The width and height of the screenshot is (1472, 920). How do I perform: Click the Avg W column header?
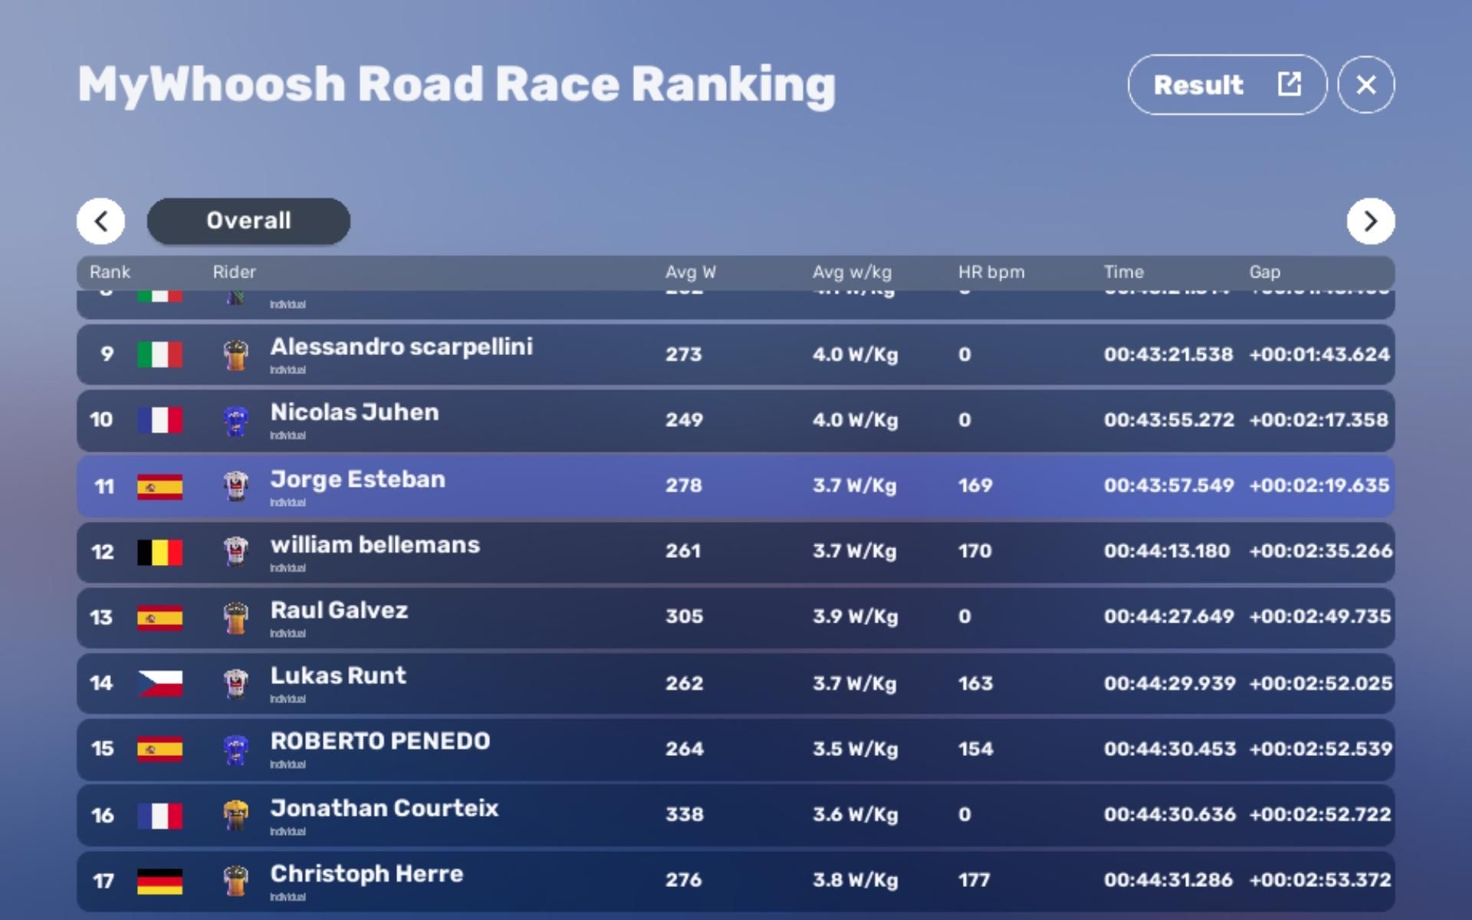pos(690,272)
